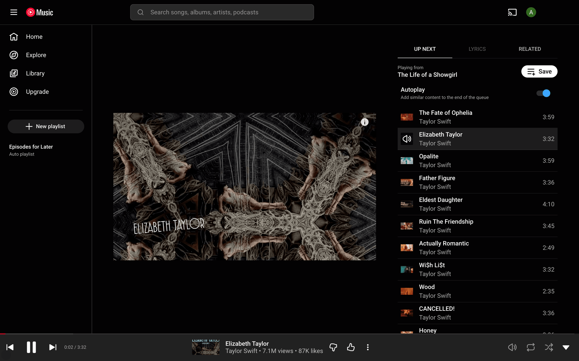This screenshot has width=579, height=361.
Task: Click the Opalite thumbnail
Action: 407,161
